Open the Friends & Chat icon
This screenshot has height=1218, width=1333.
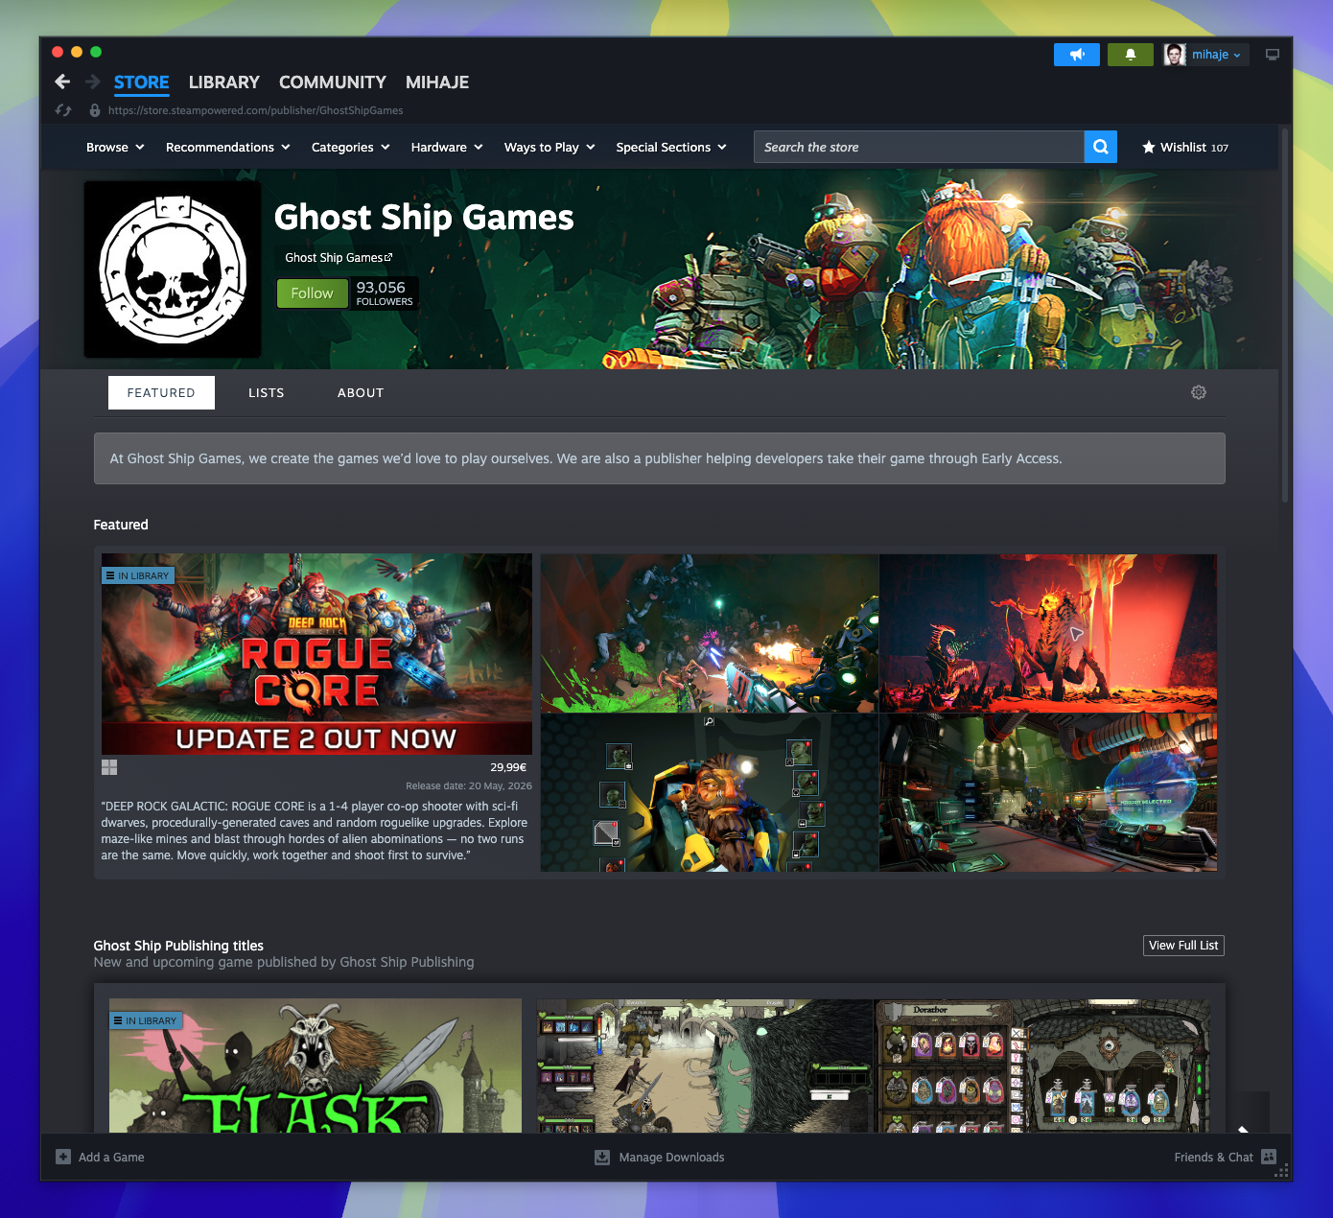point(1269,1157)
